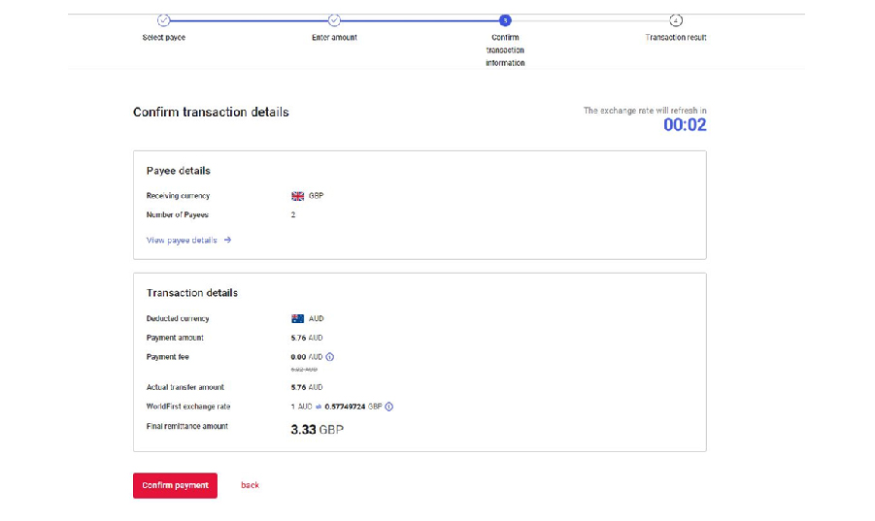Click the Select payee step checkmark circle
875x521 pixels.
(x=163, y=20)
